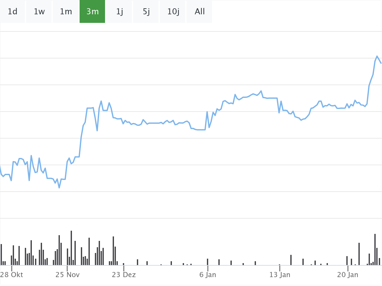Click the highest peak of the price line
This screenshot has width=382, height=286.
coord(377,56)
